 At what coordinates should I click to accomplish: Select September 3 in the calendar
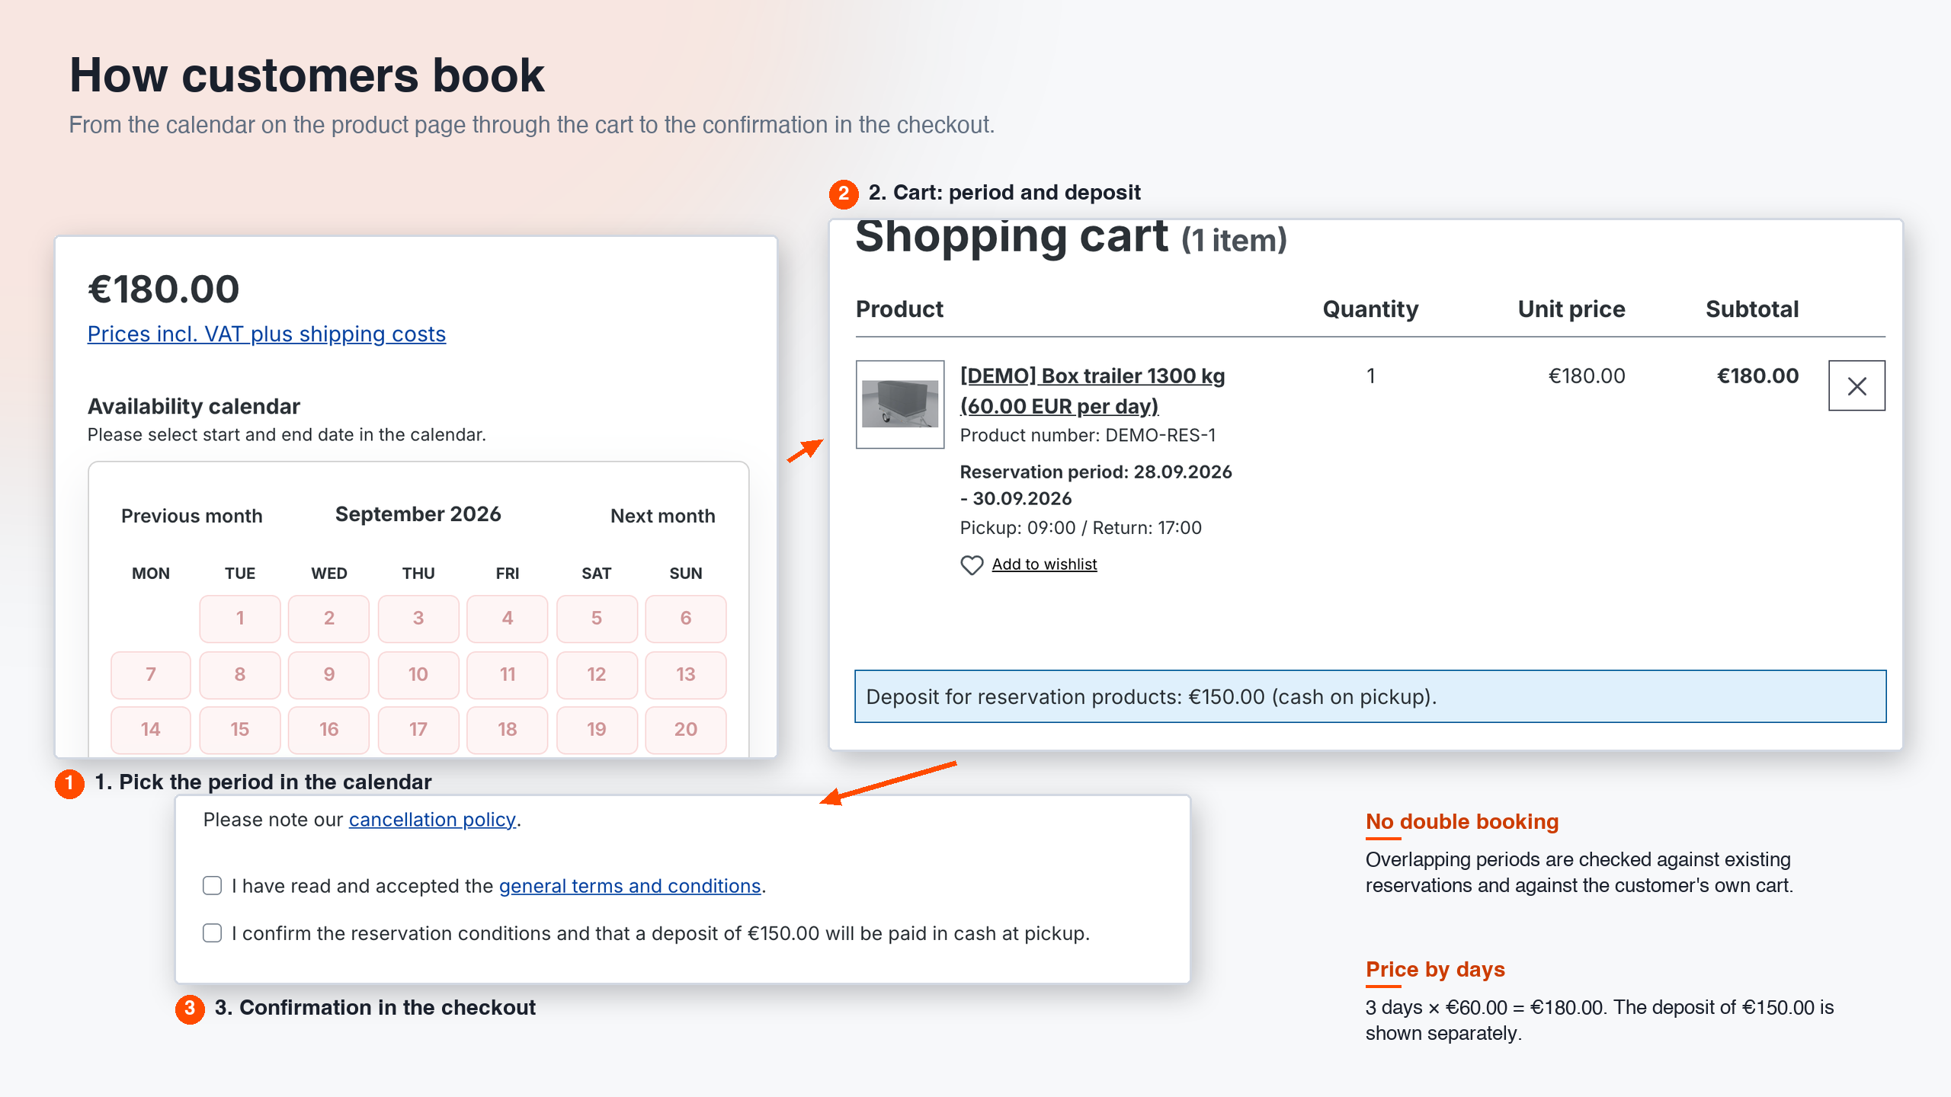tap(418, 619)
